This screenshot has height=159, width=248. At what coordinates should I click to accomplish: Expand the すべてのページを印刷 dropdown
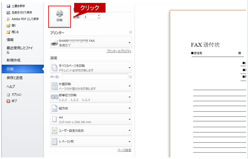coord(130,68)
